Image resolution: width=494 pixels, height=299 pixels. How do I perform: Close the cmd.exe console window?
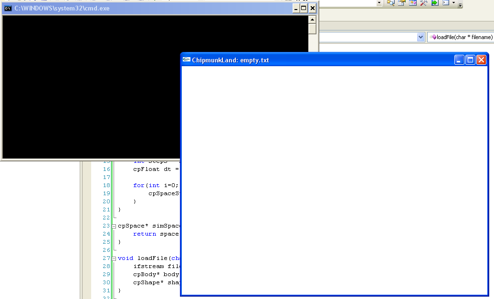[x=313, y=8]
